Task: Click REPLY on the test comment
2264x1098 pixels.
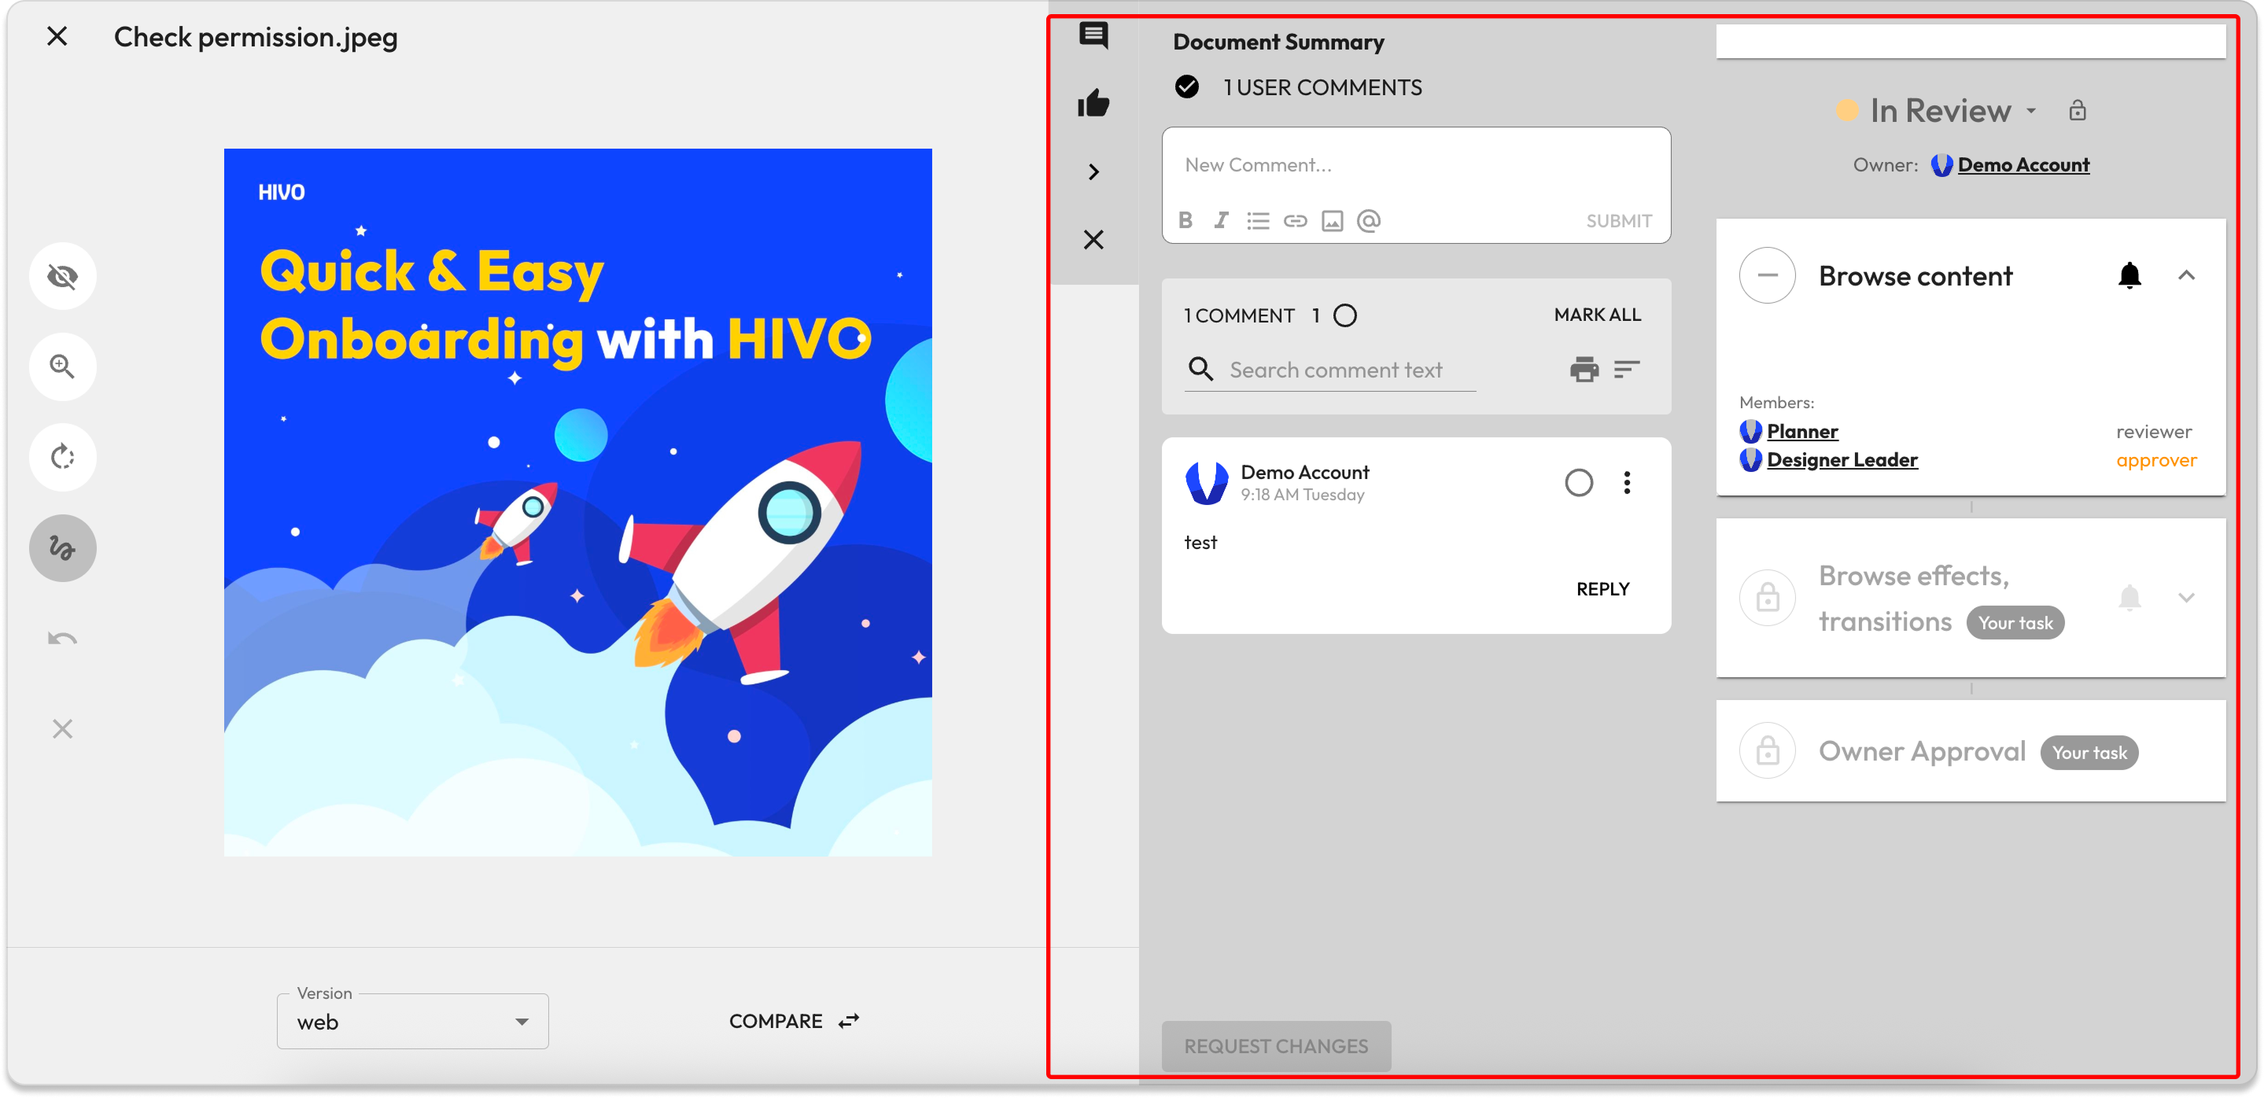Action: (1602, 589)
